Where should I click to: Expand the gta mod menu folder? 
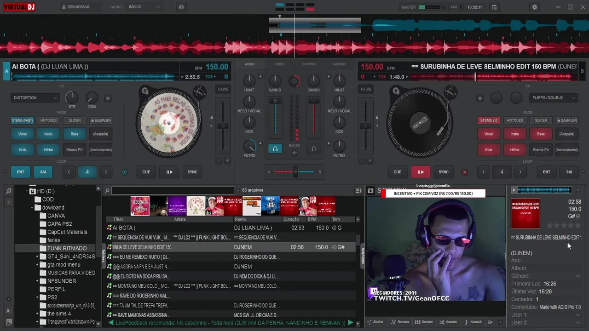37,265
